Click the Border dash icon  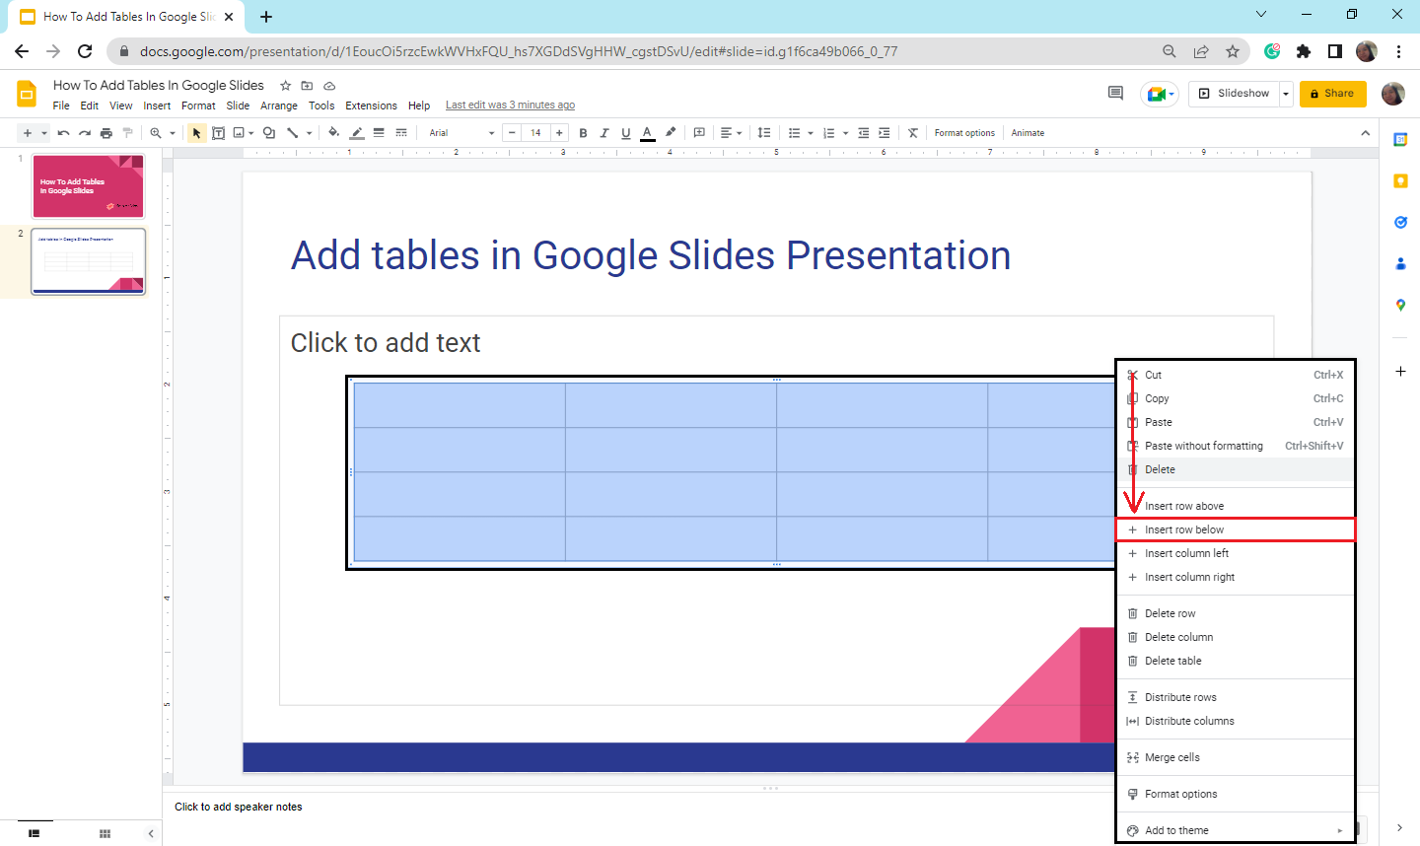tap(401, 133)
